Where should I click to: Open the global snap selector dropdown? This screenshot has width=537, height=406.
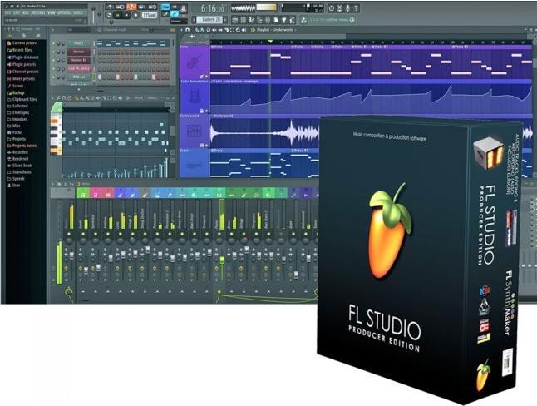pyautogui.click(x=177, y=22)
